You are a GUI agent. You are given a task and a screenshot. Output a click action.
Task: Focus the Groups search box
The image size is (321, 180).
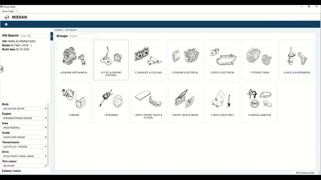pos(84,36)
